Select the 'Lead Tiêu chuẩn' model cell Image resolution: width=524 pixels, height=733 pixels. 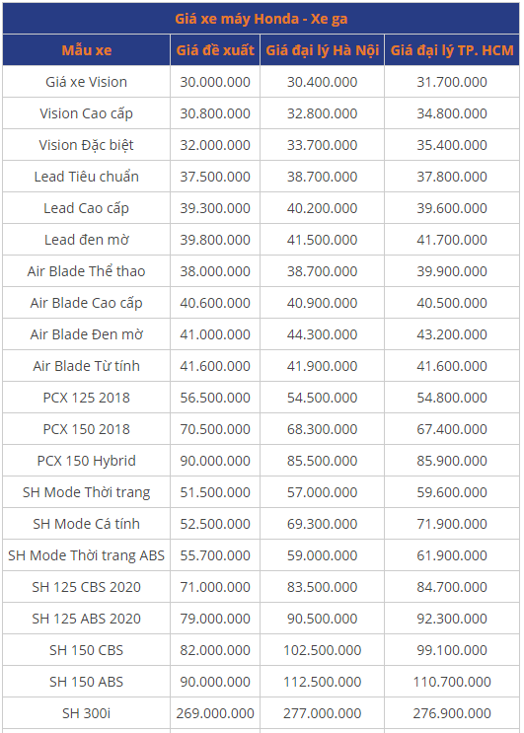click(x=87, y=177)
